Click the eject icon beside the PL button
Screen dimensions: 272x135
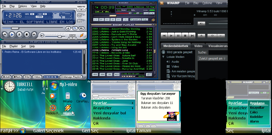[x=68, y=28]
